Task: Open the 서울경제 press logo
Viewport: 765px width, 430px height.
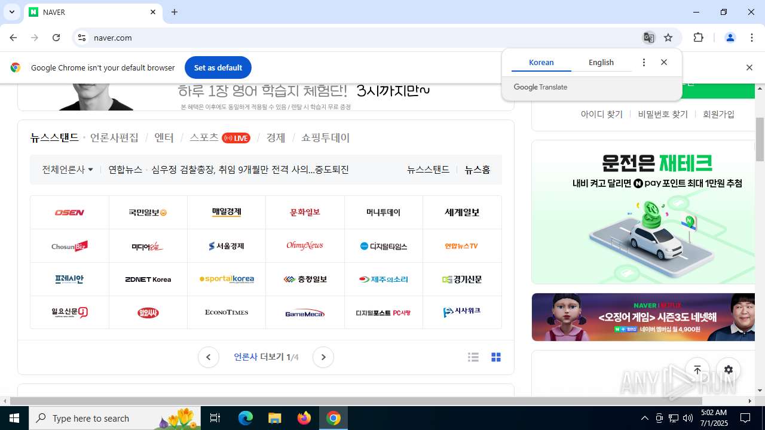Action: [227, 246]
